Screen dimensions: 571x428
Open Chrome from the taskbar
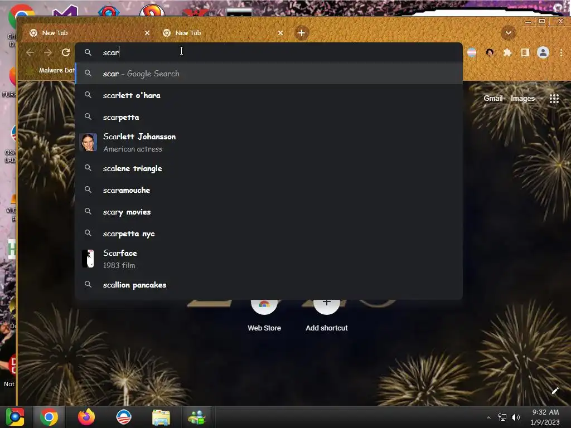tap(49, 417)
